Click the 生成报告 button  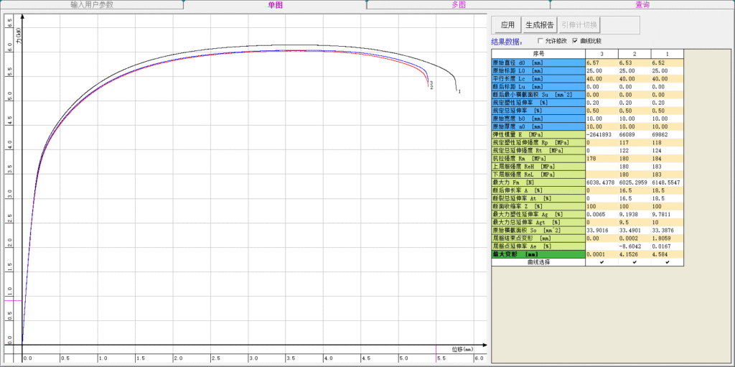(x=540, y=25)
